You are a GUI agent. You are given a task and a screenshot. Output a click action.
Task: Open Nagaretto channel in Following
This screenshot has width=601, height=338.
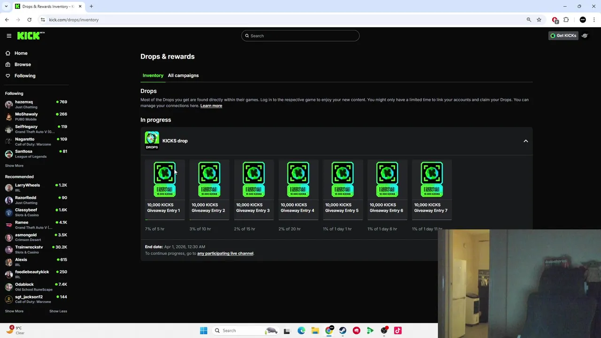coord(36,141)
